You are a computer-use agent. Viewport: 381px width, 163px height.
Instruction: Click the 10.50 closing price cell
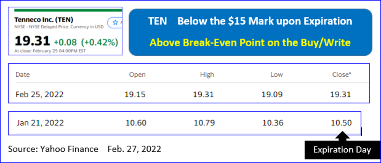click(341, 123)
